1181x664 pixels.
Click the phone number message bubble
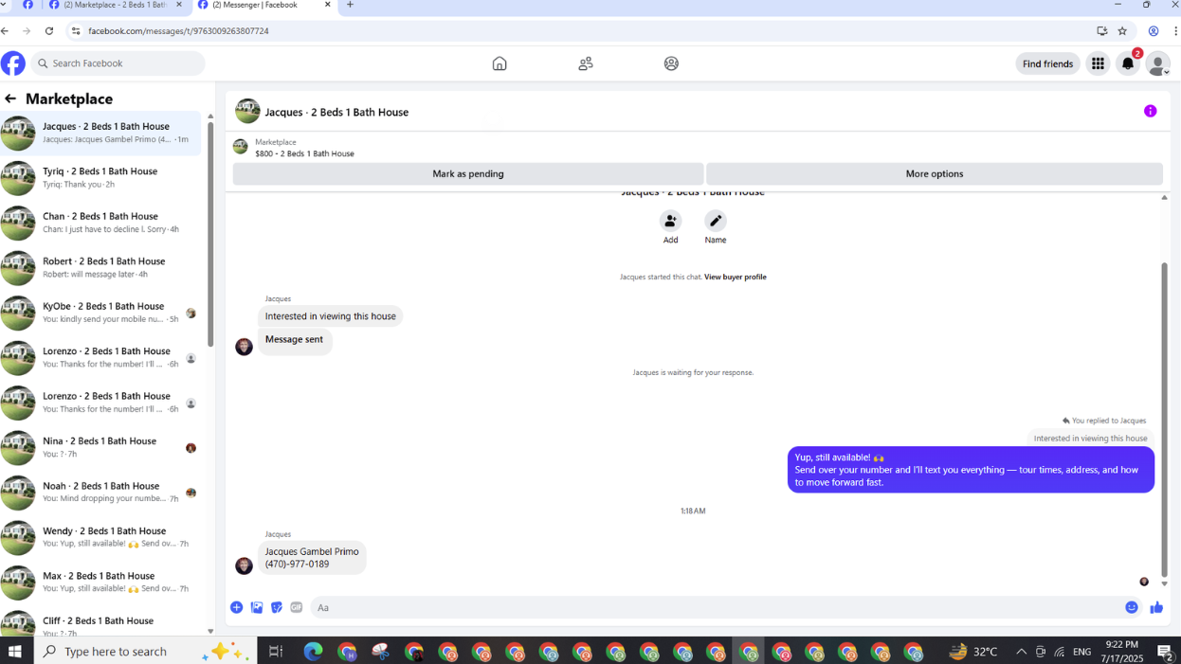pos(312,558)
